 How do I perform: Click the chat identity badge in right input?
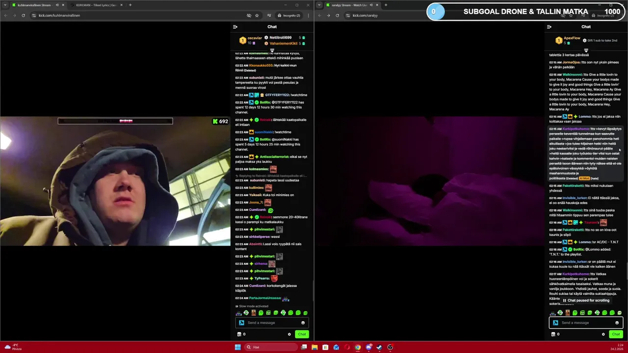click(555, 323)
